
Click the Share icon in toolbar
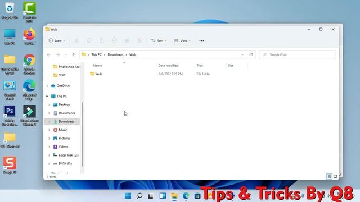tap(127, 41)
